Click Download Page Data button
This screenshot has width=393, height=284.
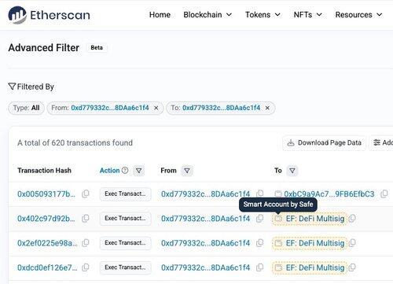324,143
